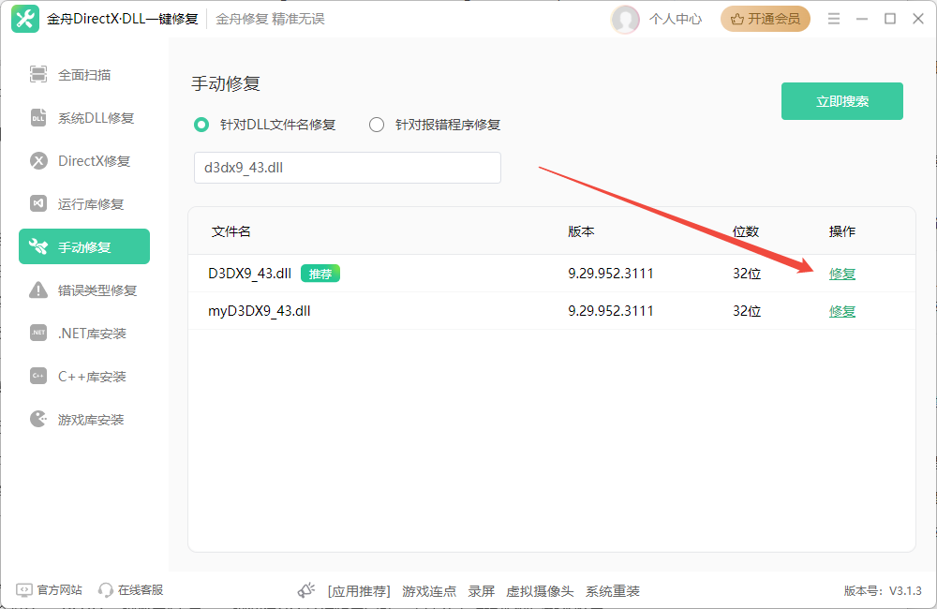Open the hamburger menu icon

(834, 19)
